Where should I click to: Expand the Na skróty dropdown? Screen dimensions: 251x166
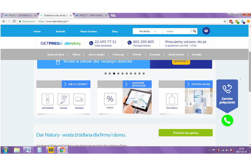(x=148, y=31)
